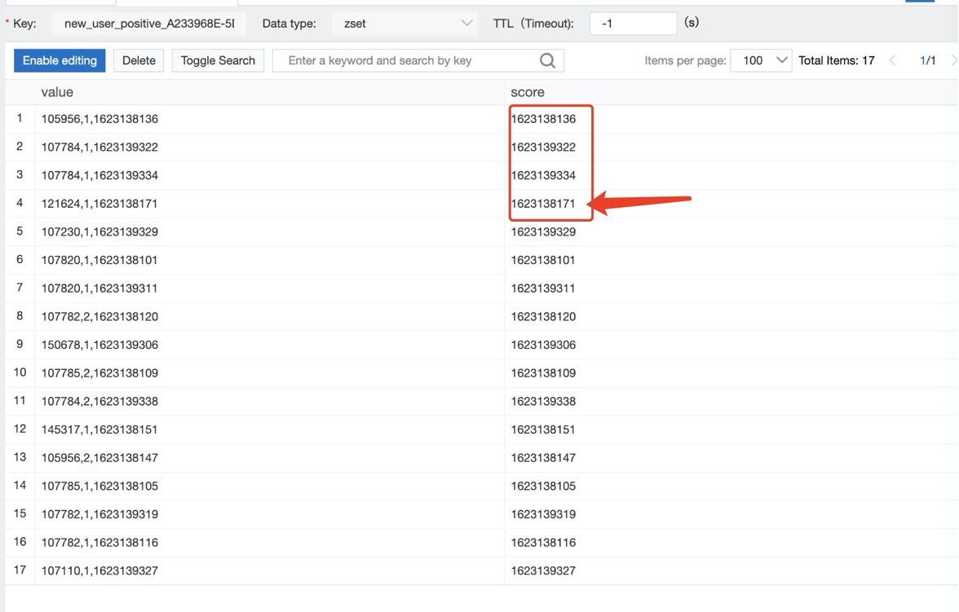Image resolution: width=959 pixels, height=612 pixels.
Task: Select value 107820,1,1623138101
Action: 99,260
